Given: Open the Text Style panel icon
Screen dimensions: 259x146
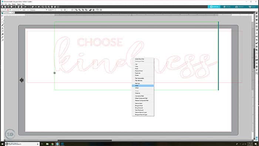Looking at the screenshot, I should 256,33.
